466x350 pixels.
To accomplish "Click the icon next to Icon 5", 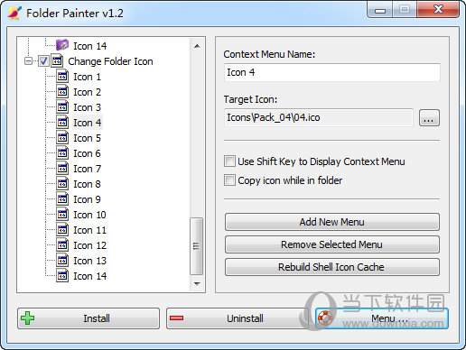I will pyautogui.click(x=62, y=138).
